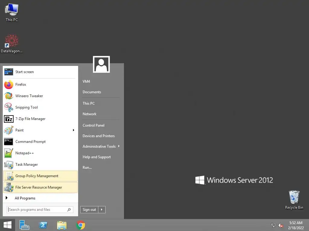
Task: Open 7-Zip File Manager icon
Action: point(9,119)
